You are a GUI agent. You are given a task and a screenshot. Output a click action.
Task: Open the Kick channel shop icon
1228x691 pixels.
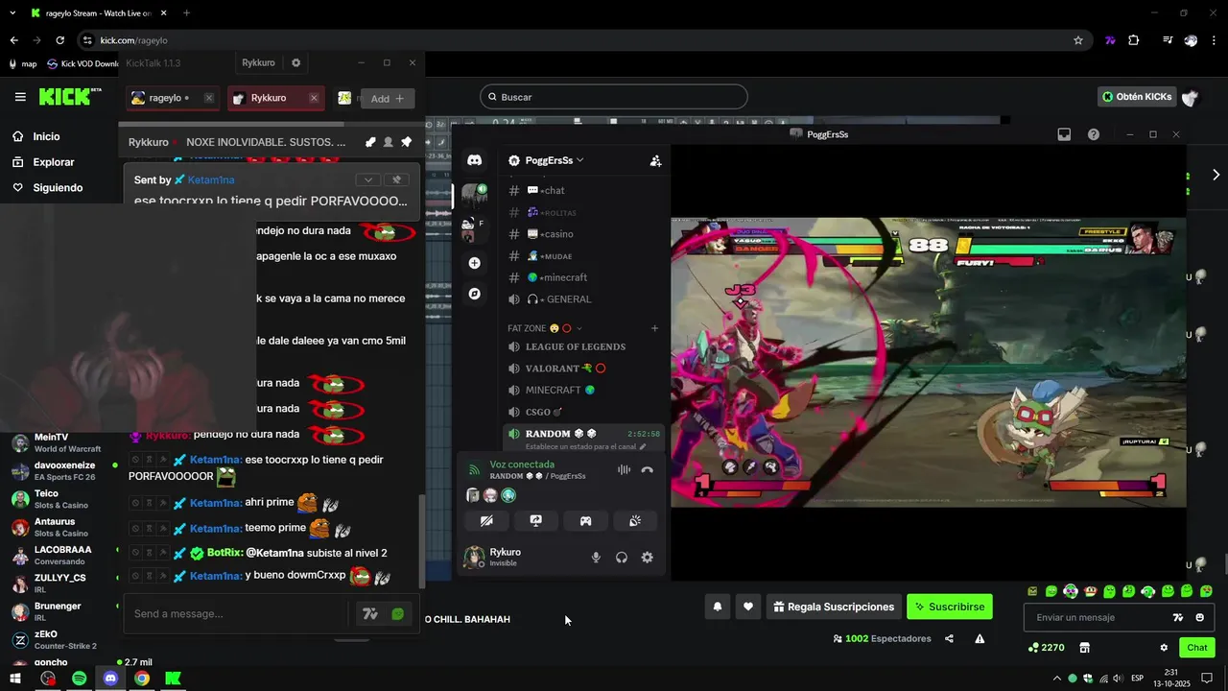click(x=1085, y=648)
